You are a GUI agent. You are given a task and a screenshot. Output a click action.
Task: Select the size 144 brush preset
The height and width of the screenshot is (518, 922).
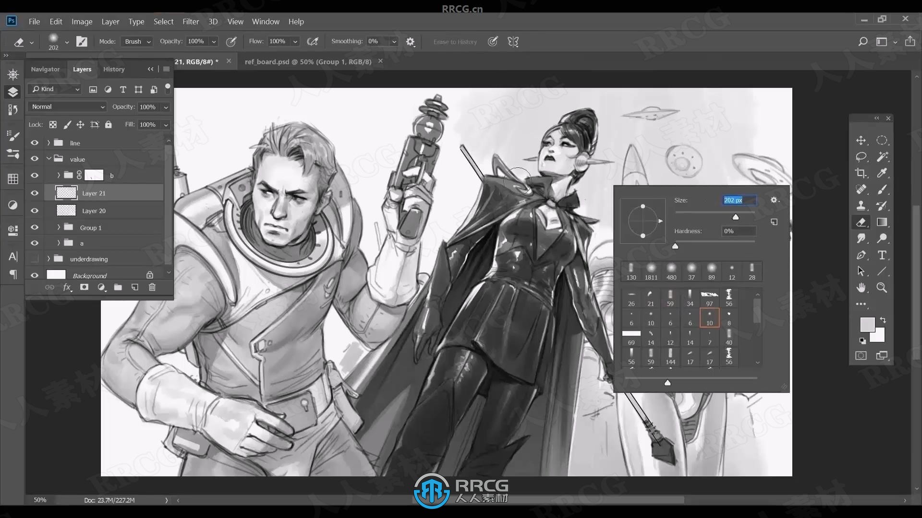point(670,357)
